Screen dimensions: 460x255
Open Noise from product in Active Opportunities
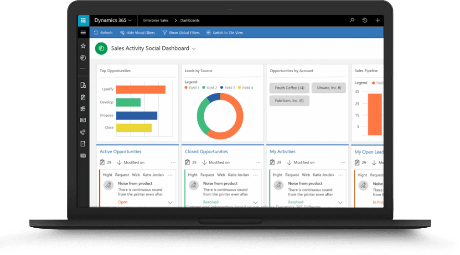[x=135, y=183]
